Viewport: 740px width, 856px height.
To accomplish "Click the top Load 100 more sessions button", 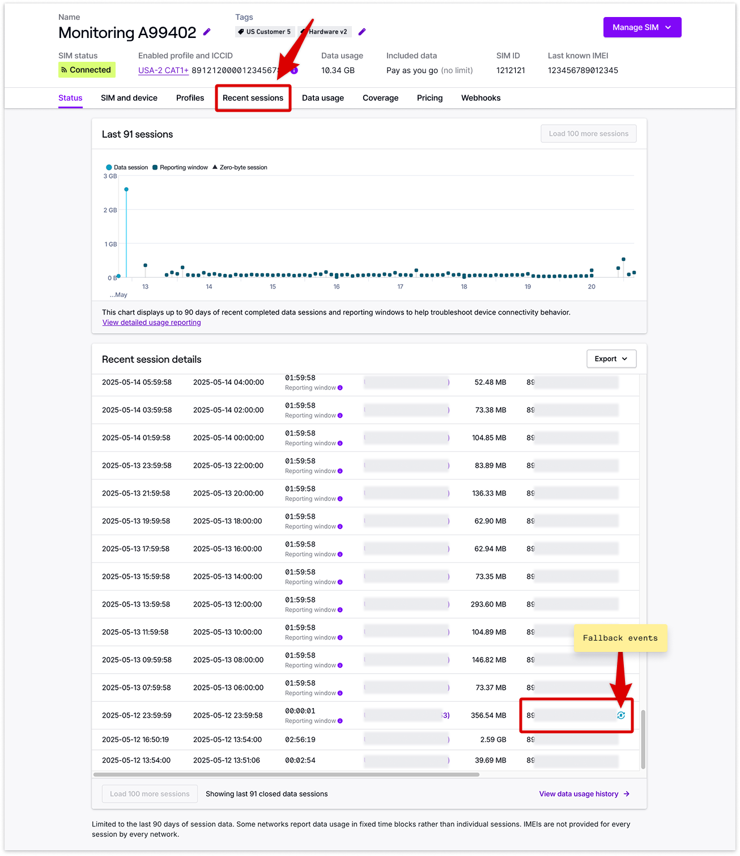I will 589,134.
